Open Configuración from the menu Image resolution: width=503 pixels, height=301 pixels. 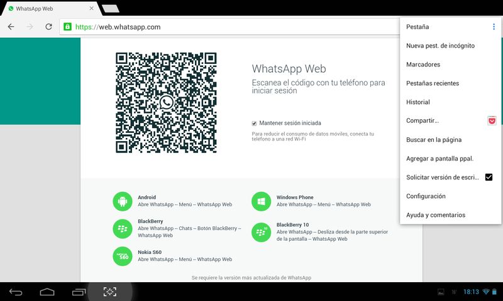click(450, 196)
